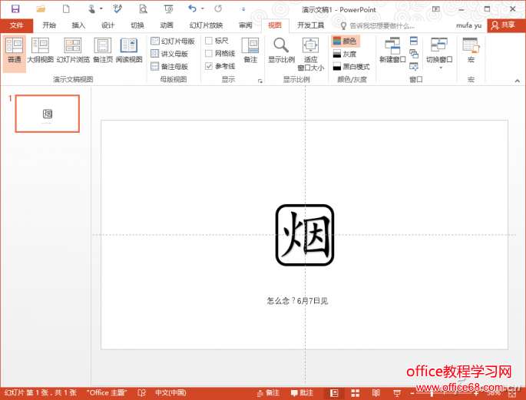Click the Notes (备注) ribbon icon
Image resolution: width=526 pixels, height=400 pixels.
coord(250,51)
